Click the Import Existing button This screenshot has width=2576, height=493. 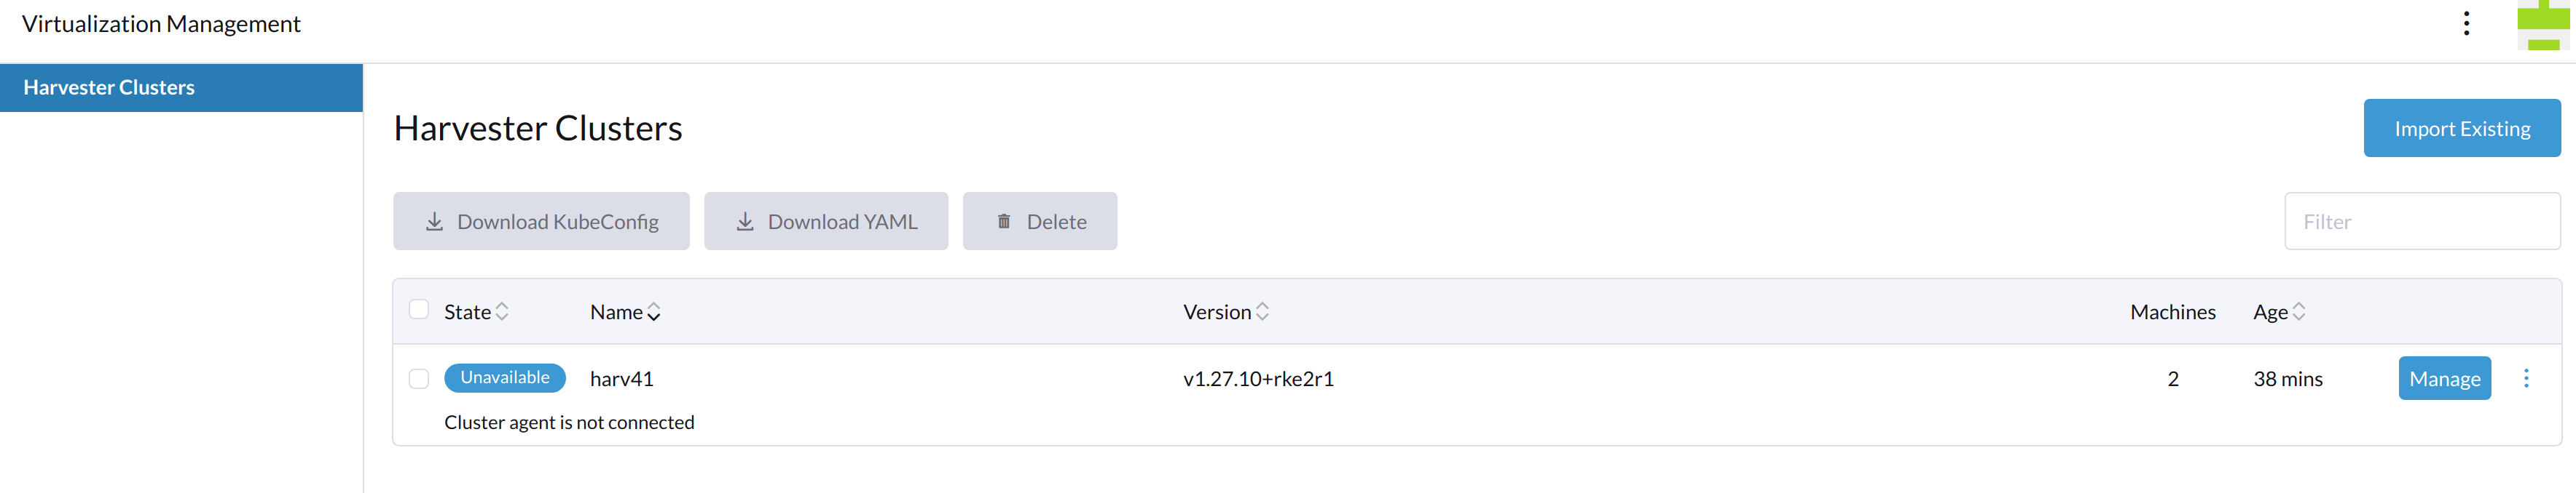(2462, 128)
